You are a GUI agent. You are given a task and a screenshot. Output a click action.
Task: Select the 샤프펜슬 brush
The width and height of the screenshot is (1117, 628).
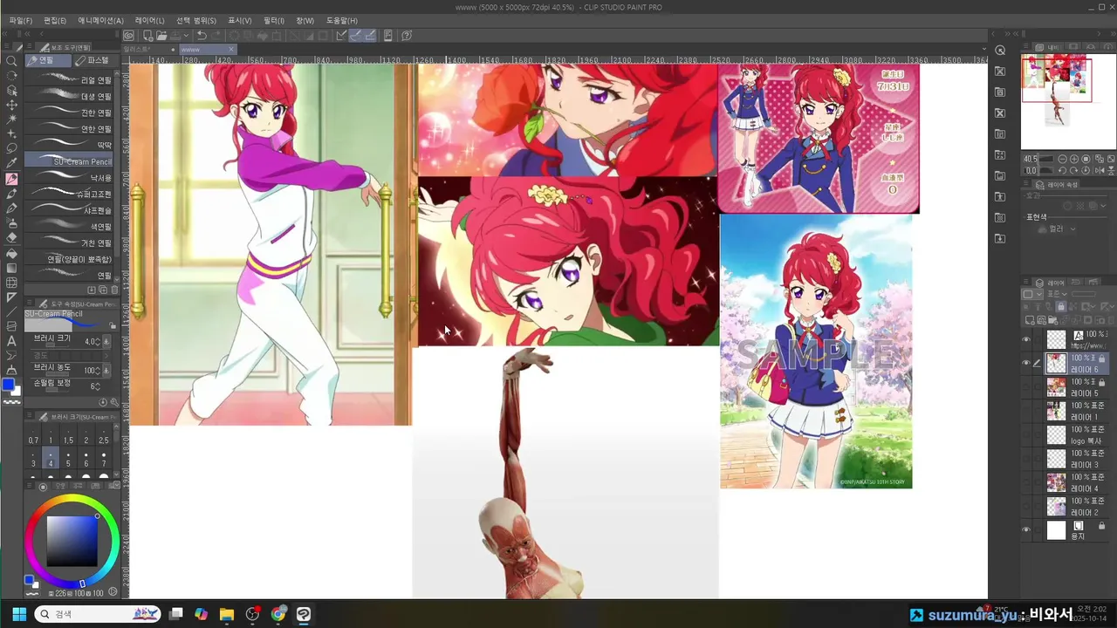(x=71, y=210)
